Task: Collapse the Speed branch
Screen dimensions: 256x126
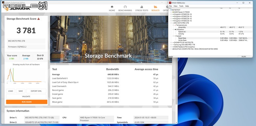Action: (173, 36)
